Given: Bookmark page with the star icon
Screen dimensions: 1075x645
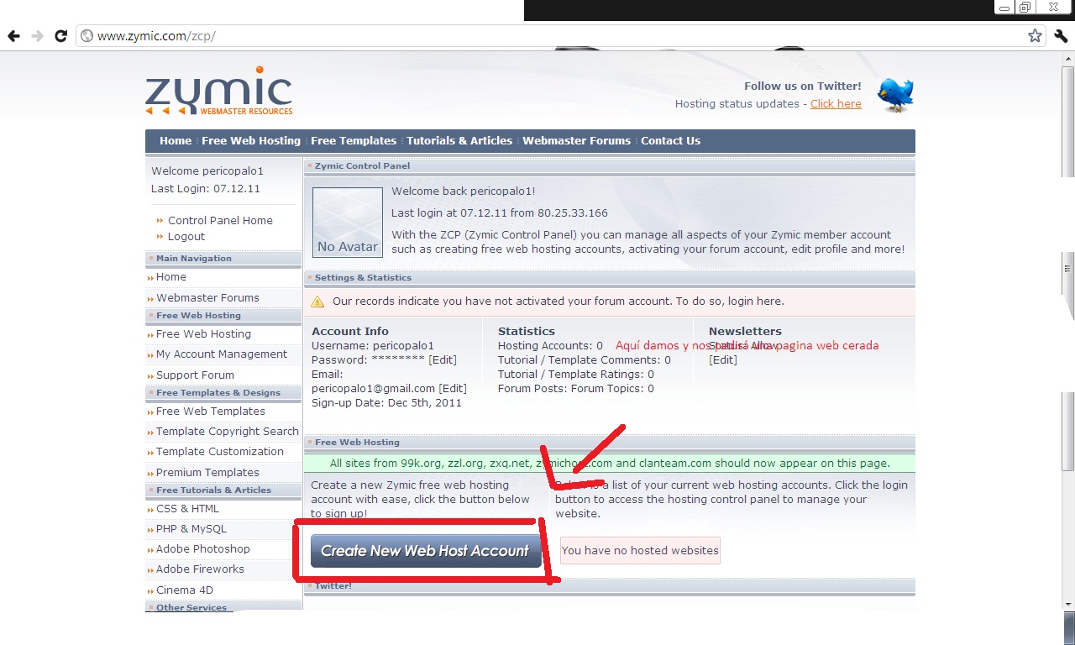Looking at the screenshot, I should (x=1035, y=36).
